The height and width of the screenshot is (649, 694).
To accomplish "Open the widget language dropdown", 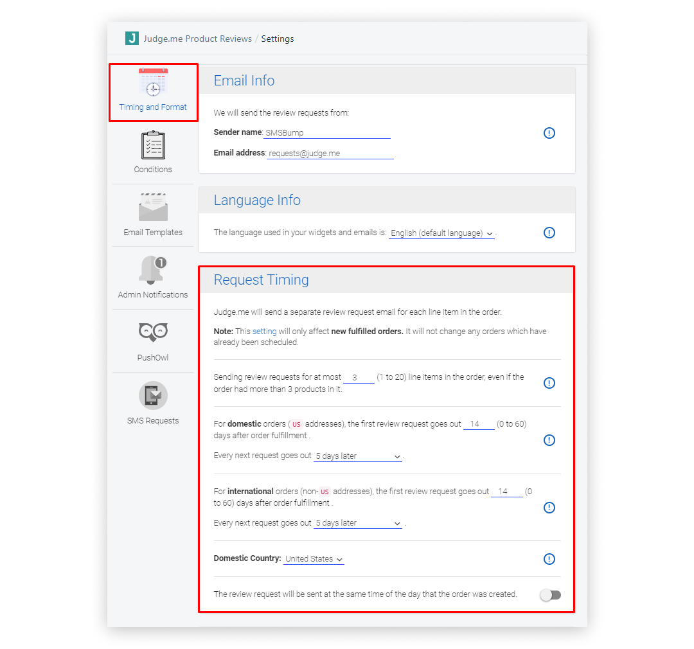I will (x=441, y=233).
